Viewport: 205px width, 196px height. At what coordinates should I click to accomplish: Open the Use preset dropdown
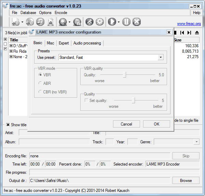[x=161, y=57]
